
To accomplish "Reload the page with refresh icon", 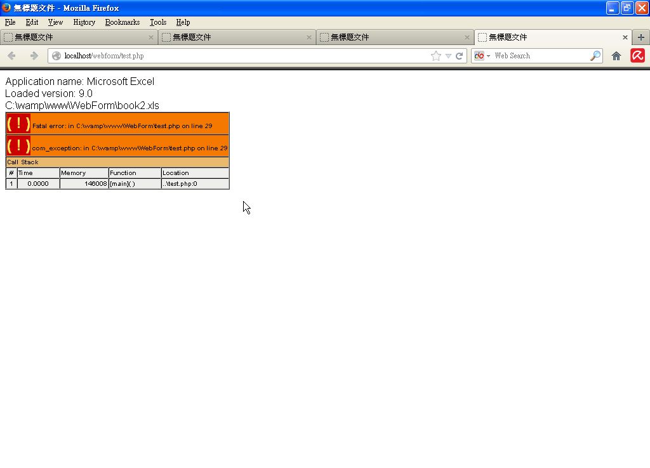I will (x=460, y=56).
